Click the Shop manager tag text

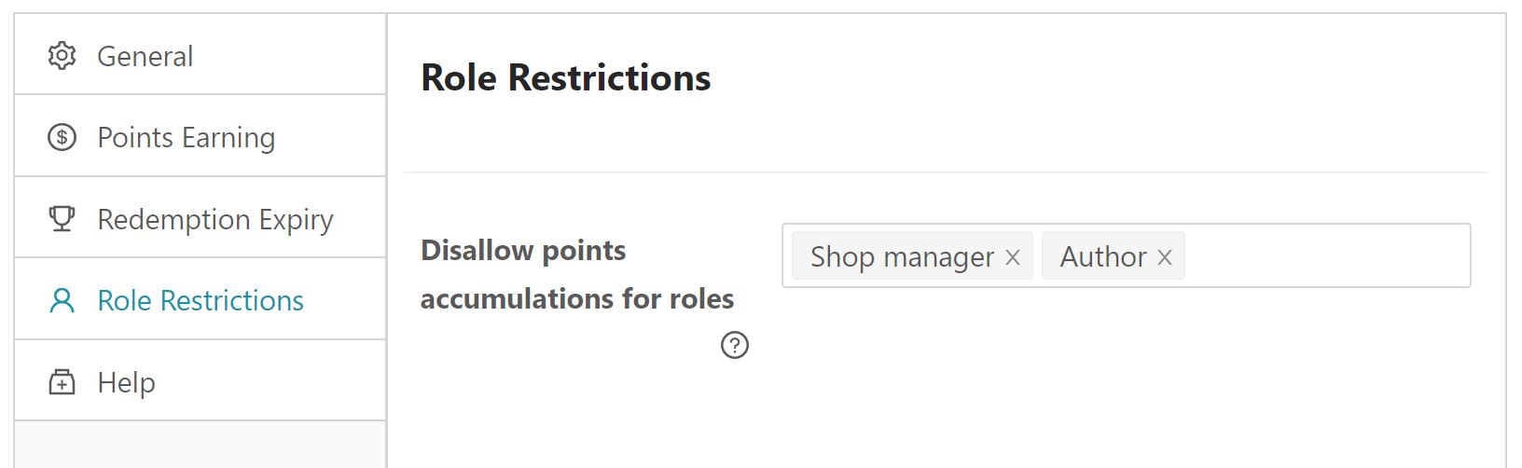coord(902,257)
